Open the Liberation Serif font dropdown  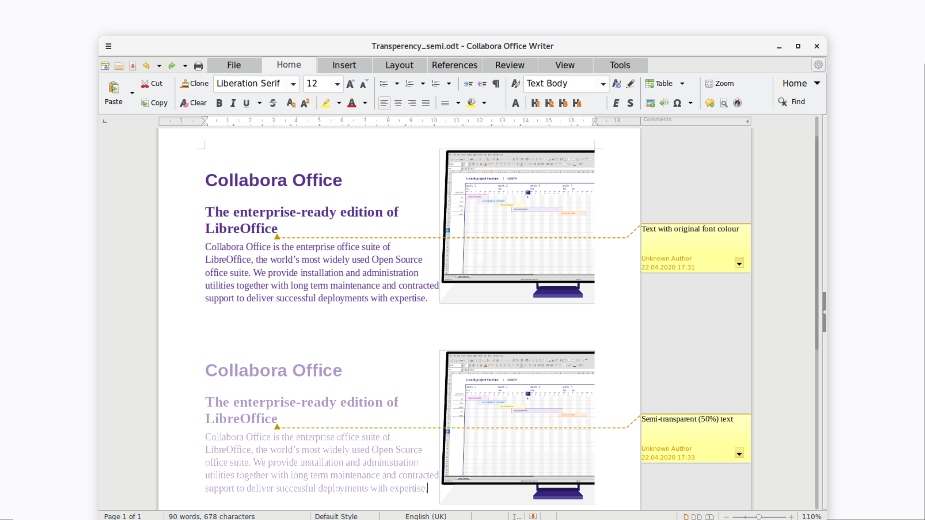293,84
